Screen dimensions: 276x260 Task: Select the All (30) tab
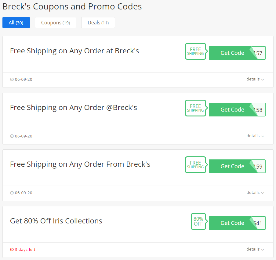[16, 23]
